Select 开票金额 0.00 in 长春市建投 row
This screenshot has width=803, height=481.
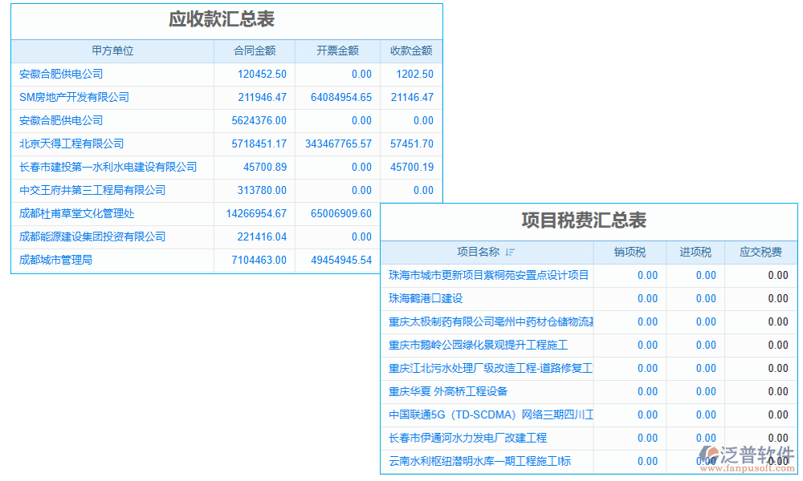coord(361,168)
